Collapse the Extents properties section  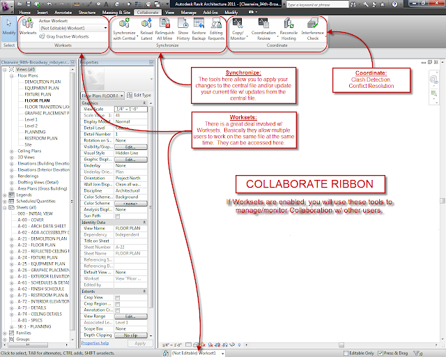[x=144, y=291]
